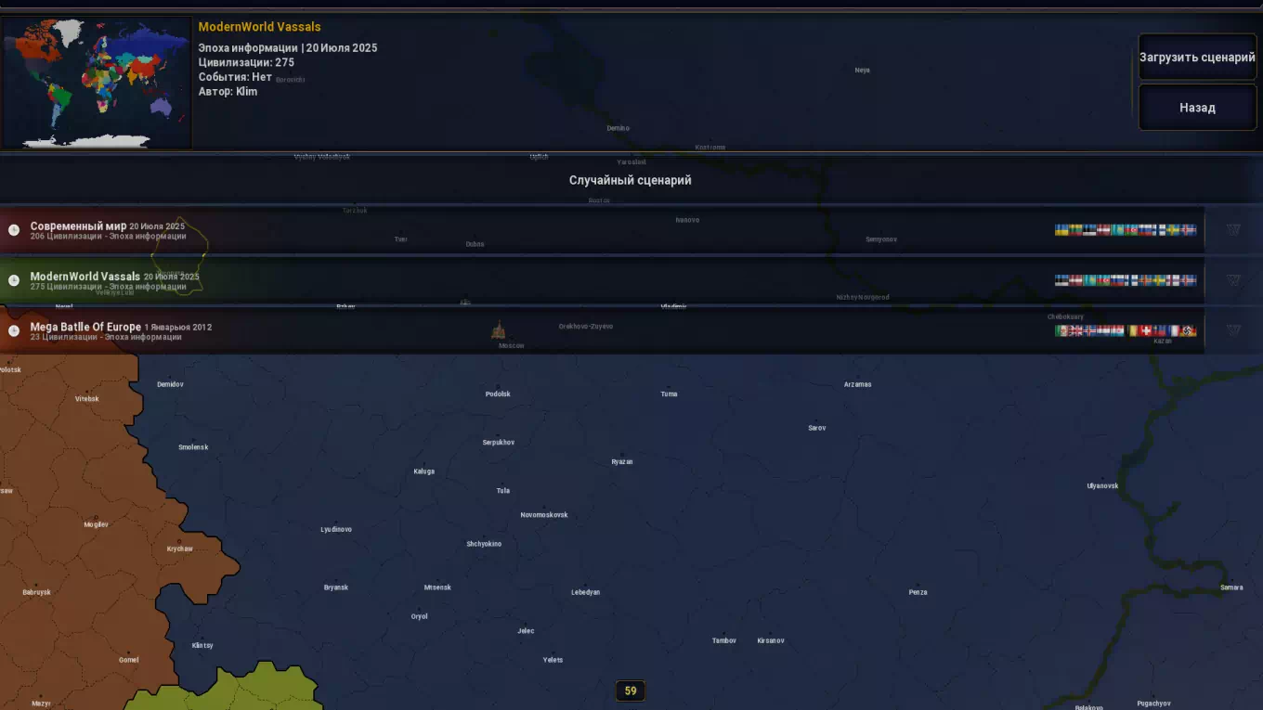Viewport: 1263px width, 710px height.
Task: Click the clock icon beside ModernWorld Vassals entry
Action: 14,280
